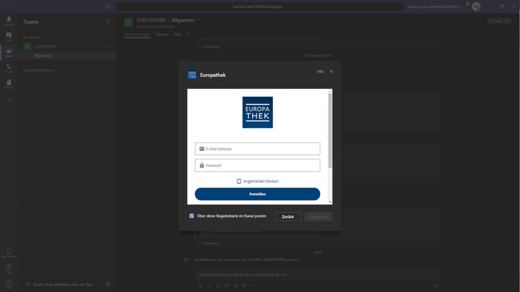520x292 pixels.
Task: Click the meet now video icon in compose bar
Action: [244, 285]
